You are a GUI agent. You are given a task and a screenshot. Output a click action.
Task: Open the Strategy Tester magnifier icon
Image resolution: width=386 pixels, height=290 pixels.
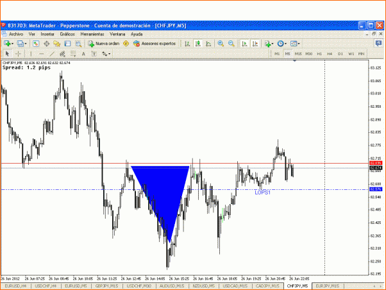click(78, 44)
